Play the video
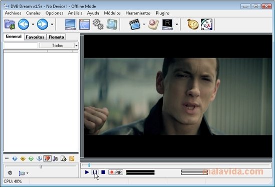This screenshot has height=187, width=275. click(87, 172)
